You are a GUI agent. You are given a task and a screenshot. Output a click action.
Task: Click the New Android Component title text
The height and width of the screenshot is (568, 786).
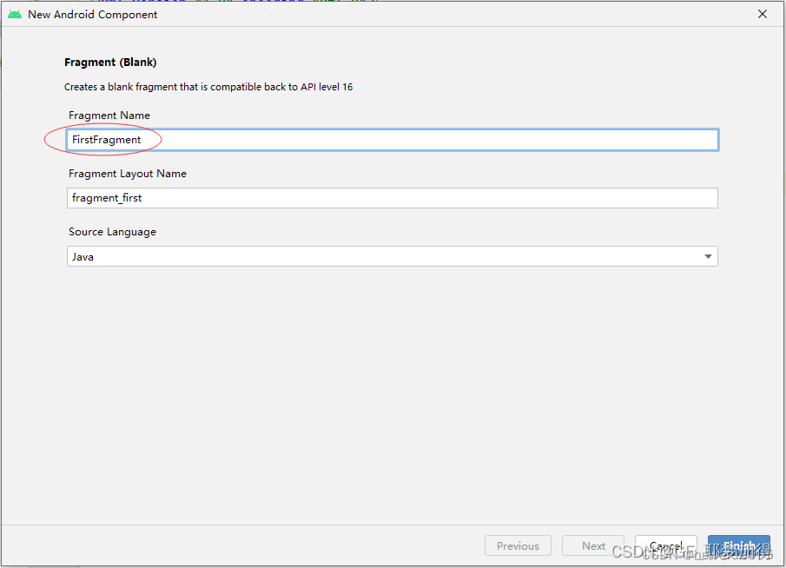point(93,15)
